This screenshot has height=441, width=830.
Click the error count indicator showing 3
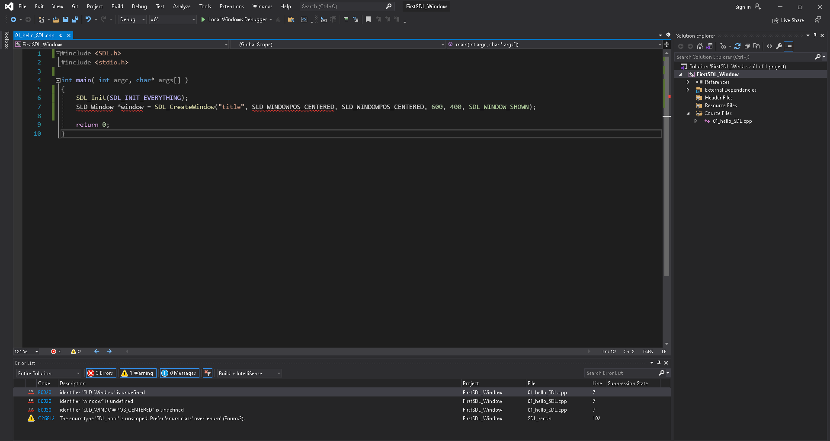point(56,352)
